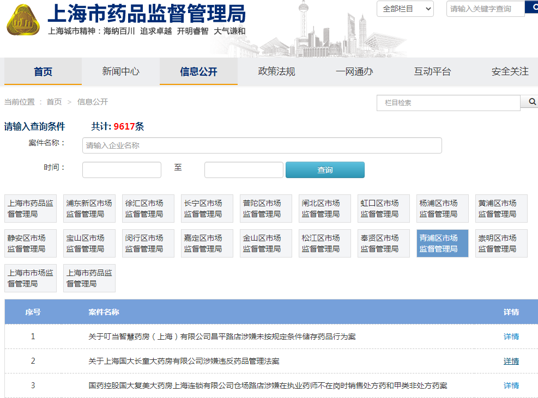Select 崇明区市场监督管理局 filter
This screenshot has height=398, width=538.
click(x=501, y=243)
